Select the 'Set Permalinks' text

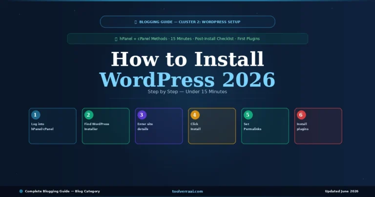tap(252, 127)
